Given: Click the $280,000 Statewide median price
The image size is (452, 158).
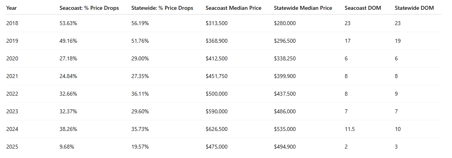Looking at the screenshot, I should pos(285,23).
